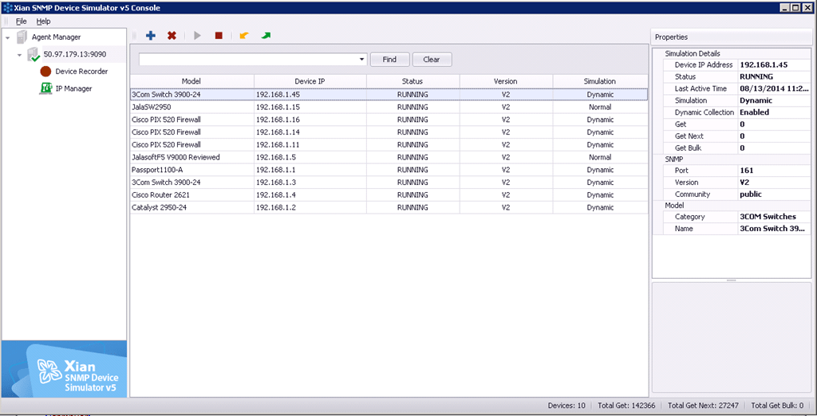Click the green export arrow icon
Viewport: 817px width, 416px height.
coord(266,35)
